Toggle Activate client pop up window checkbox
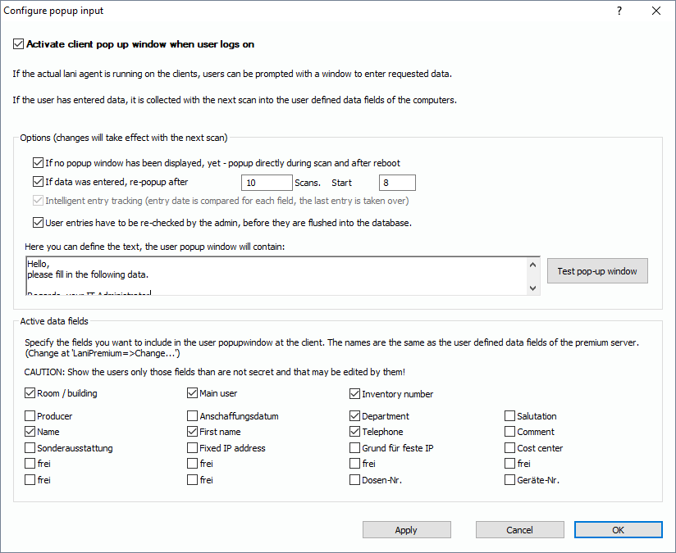The width and height of the screenshot is (676, 553). click(19, 44)
